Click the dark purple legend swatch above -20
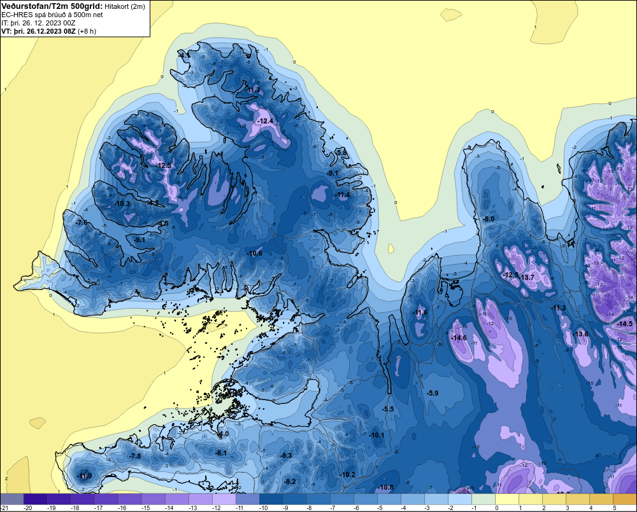Screen dimensions: 637x512 (35, 499)
